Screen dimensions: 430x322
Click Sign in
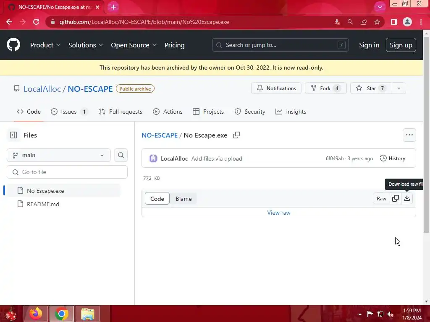[369, 45]
